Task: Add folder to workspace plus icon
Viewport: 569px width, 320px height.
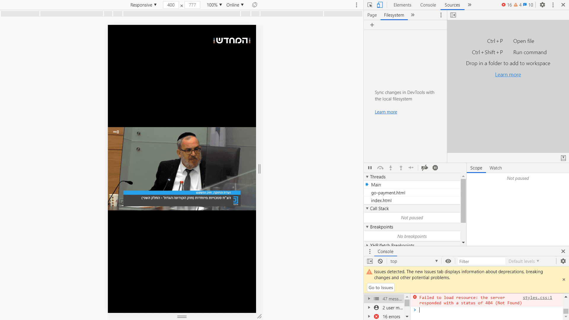Action: tap(372, 25)
